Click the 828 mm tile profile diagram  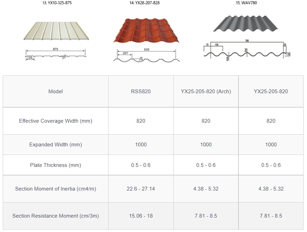[146, 55]
